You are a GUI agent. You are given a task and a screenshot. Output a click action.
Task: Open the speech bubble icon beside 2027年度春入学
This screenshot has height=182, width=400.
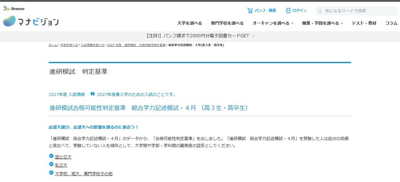point(92,94)
